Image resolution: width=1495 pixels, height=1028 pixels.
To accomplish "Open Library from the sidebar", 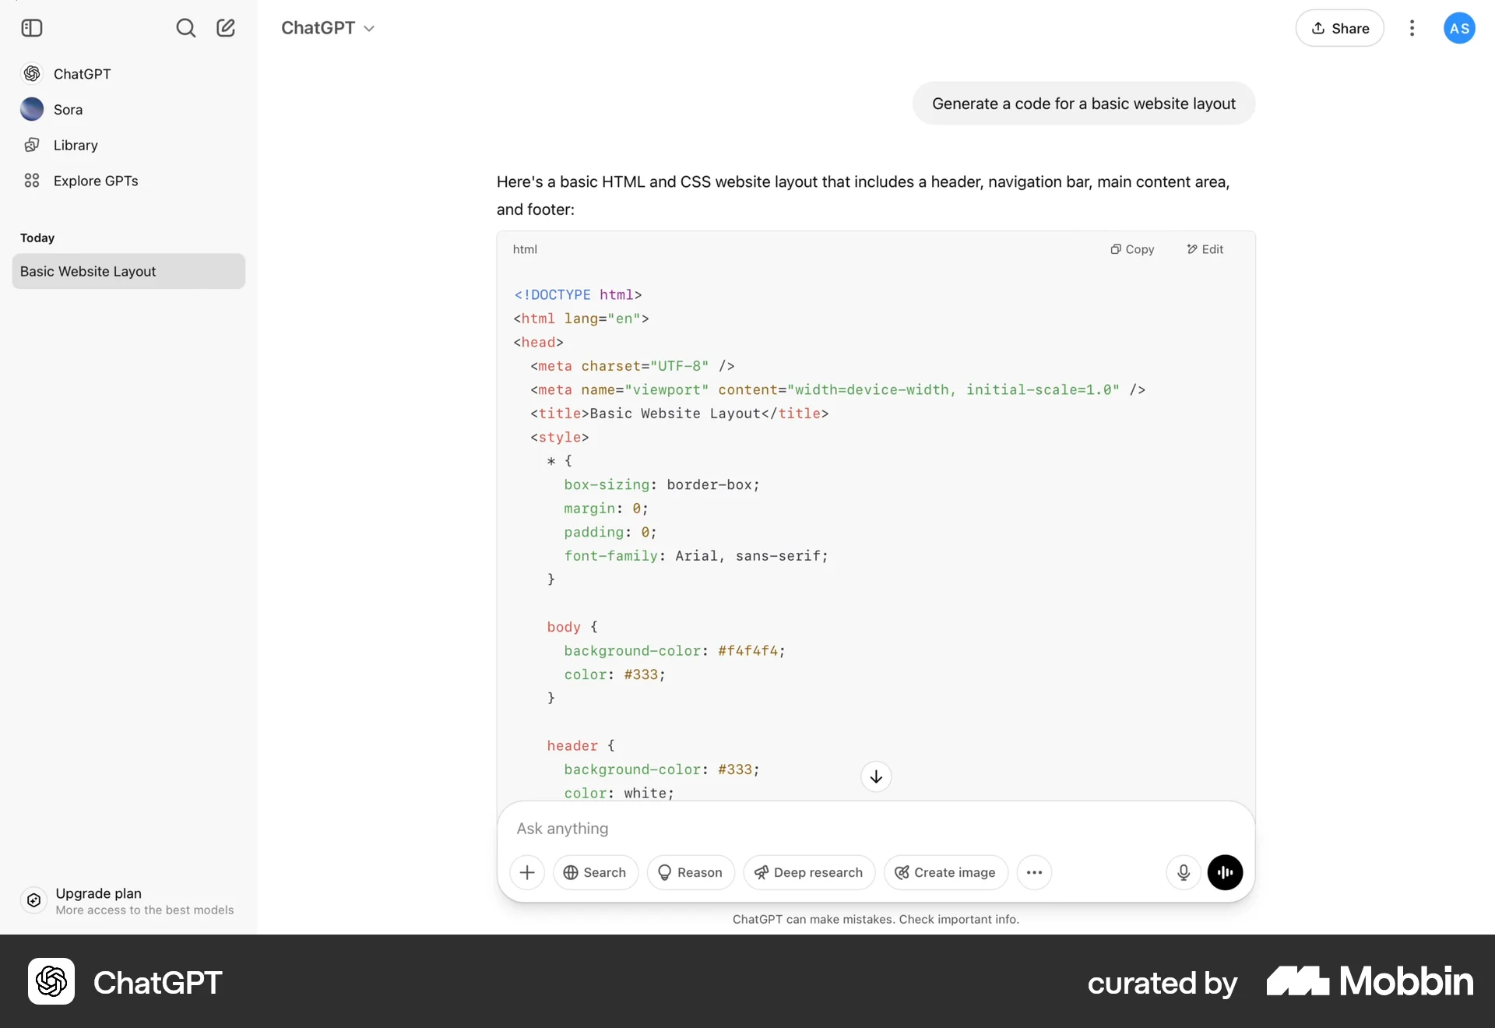I will click(x=76, y=145).
